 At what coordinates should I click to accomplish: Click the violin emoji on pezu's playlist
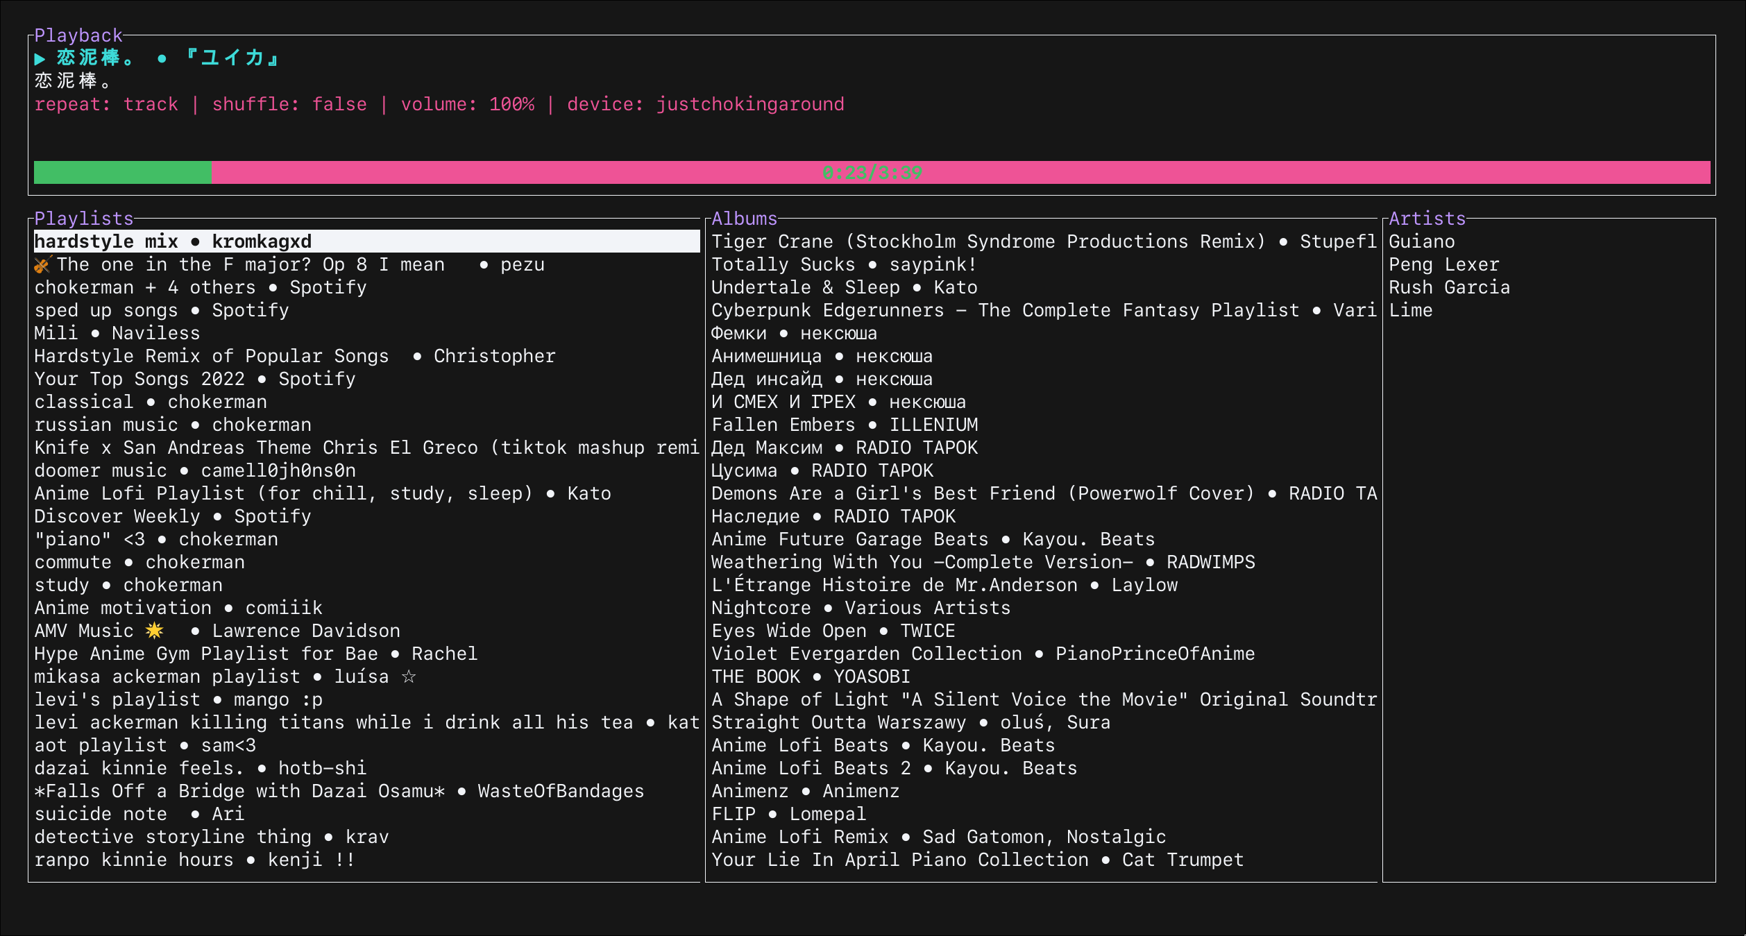[43, 264]
